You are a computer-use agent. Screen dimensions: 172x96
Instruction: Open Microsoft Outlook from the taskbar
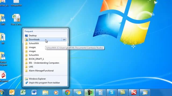click(12, 93)
